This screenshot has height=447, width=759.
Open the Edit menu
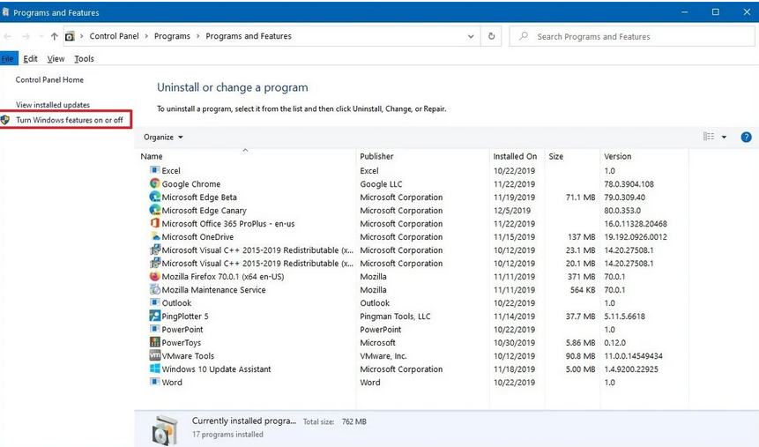pyautogui.click(x=30, y=58)
